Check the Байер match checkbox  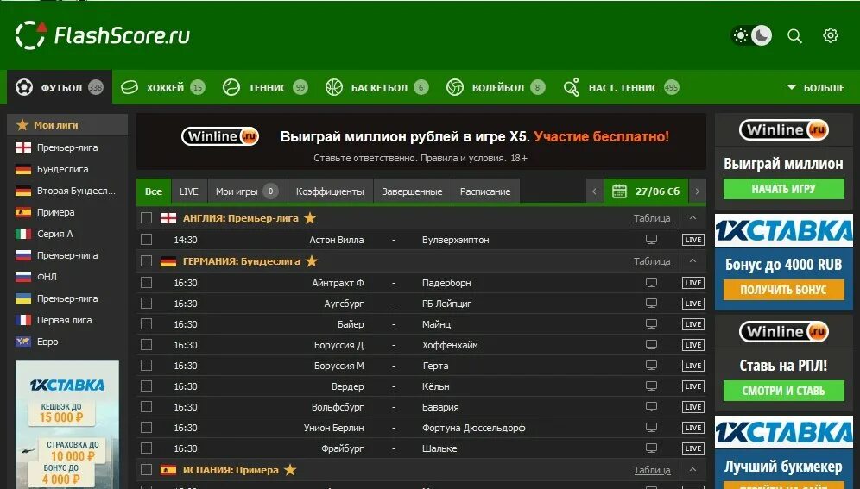coord(147,324)
